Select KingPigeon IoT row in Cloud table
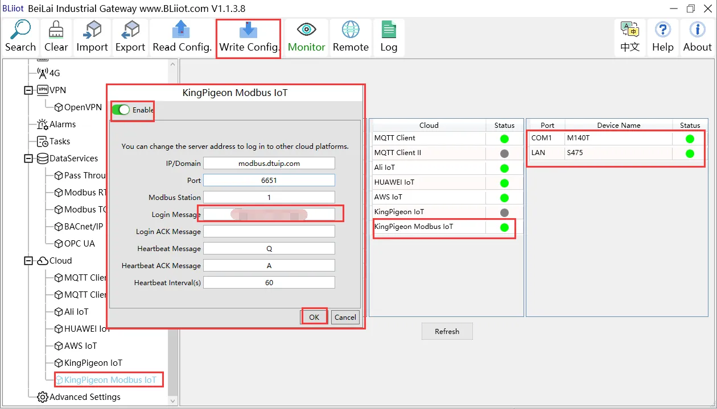The image size is (717, 409). (x=447, y=212)
